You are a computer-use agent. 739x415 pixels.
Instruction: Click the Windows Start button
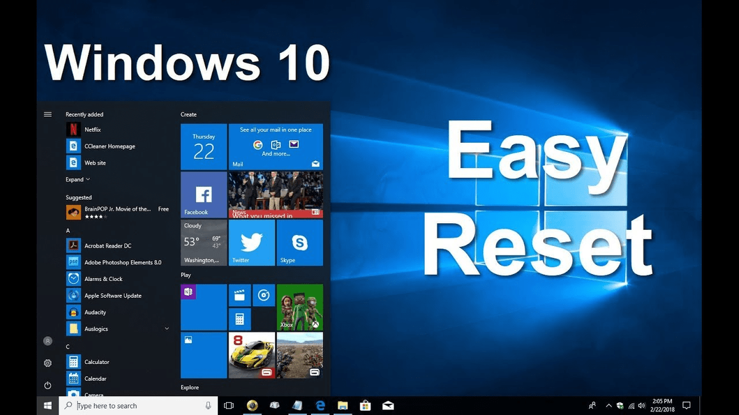tap(47, 405)
